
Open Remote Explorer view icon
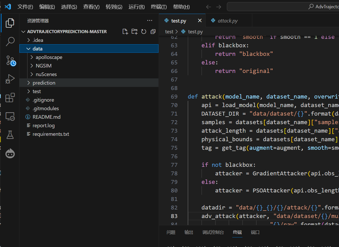pos(10,116)
